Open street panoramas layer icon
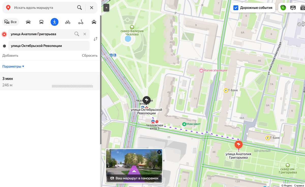 pyautogui.click(x=293, y=8)
